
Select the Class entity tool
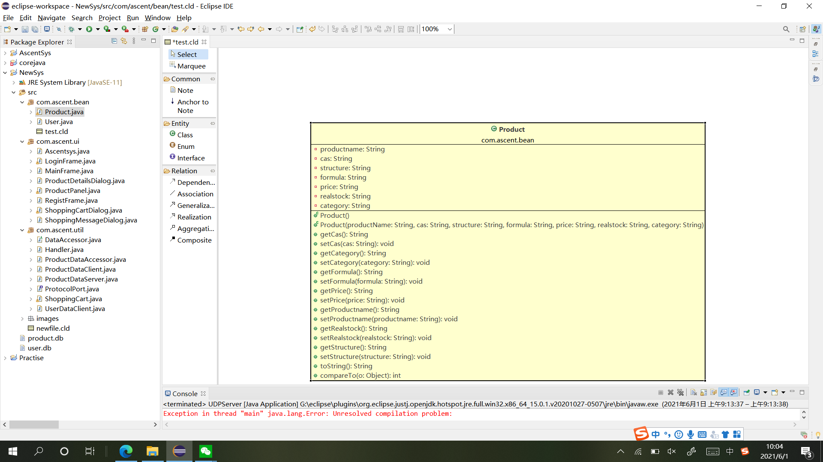coord(185,134)
